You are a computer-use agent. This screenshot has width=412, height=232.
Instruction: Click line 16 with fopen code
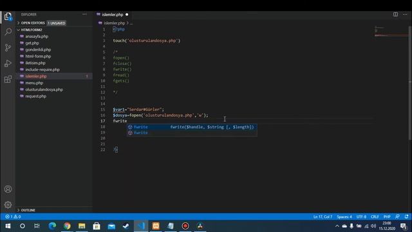pos(160,115)
